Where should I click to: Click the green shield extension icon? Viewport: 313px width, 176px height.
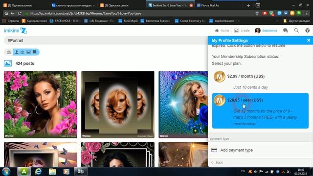pos(271,13)
